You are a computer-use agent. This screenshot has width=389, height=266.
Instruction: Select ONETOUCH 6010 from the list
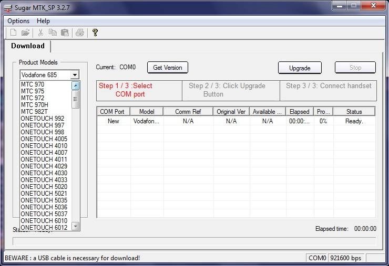pyautogui.click(x=46, y=220)
